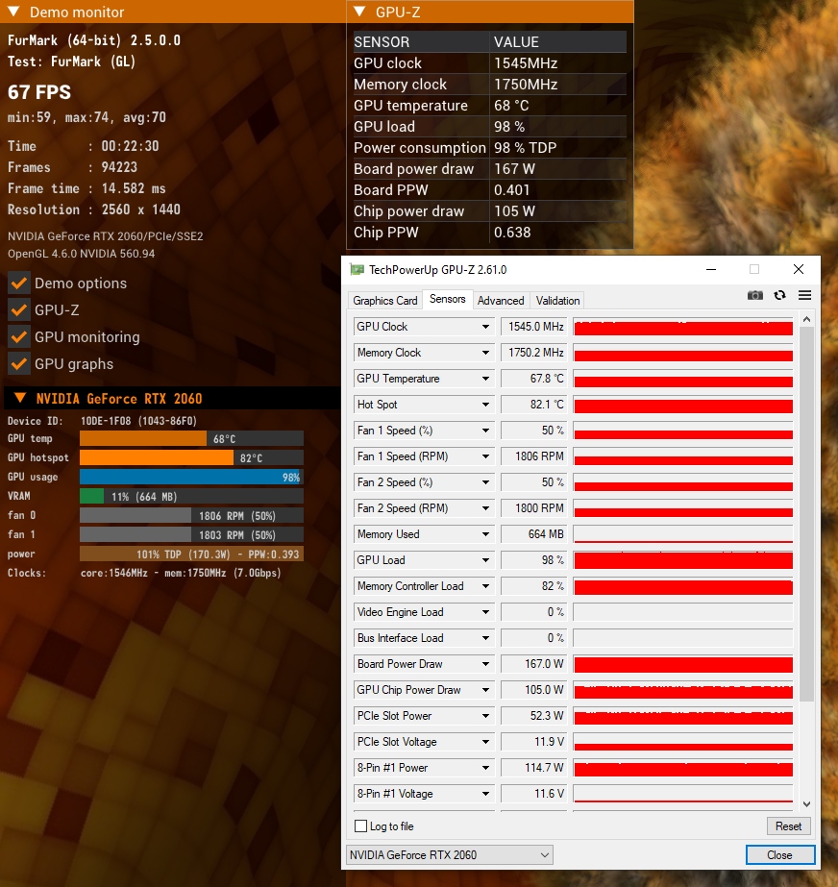
Task: Open the Video Engine Load dropdown arrow
Action: click(485, 612)
